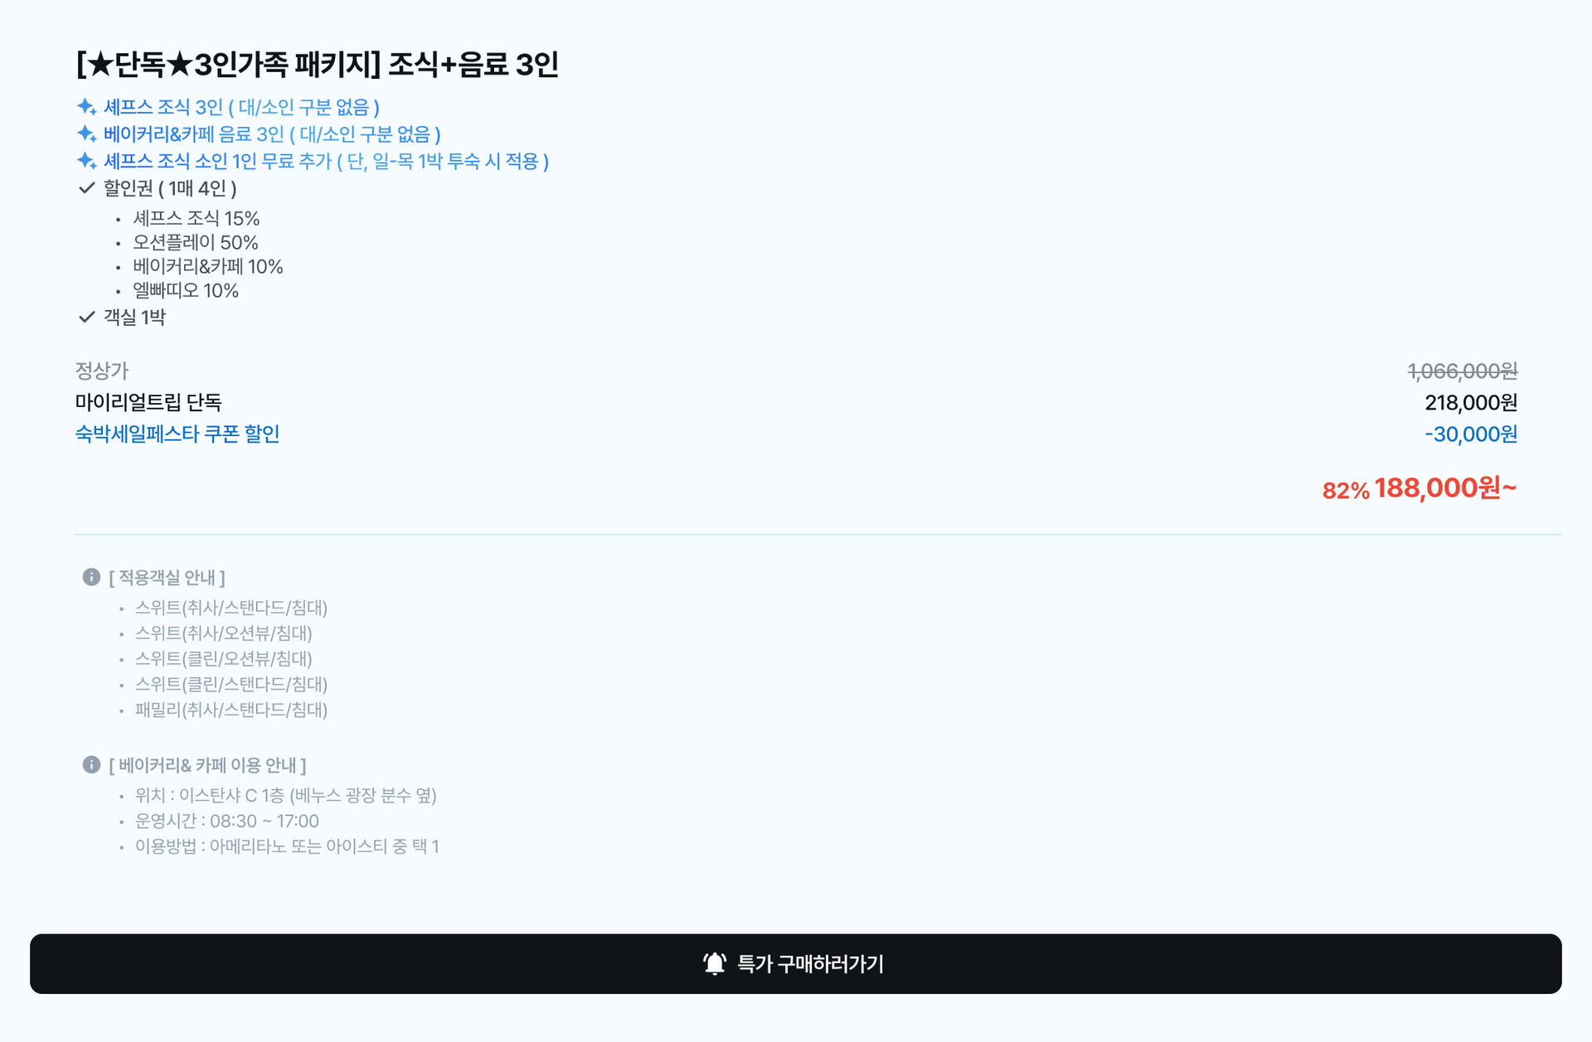Click checkmark icon beside 할인권 (1매 4인)
Screen dimensions: 1592x1042
click(86, 188)
